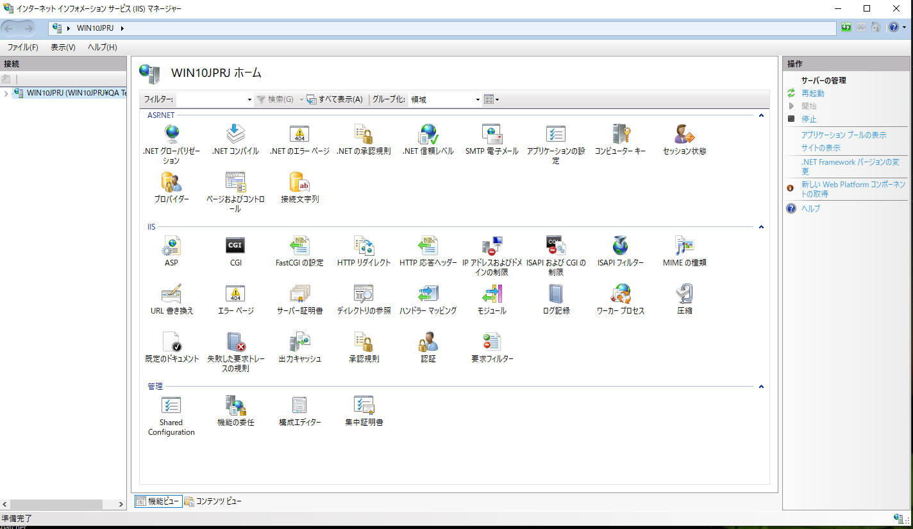Click 再起動 in the actions pane

tap(812, 94)
